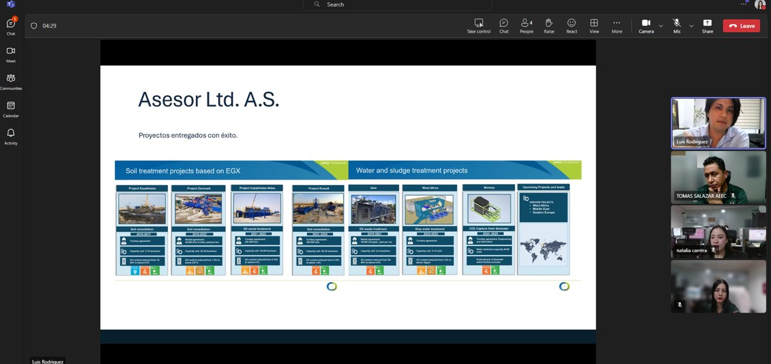The image size is (771, 364).
Task: Click the Search field in title bar
Action: [x=398, y=4]
